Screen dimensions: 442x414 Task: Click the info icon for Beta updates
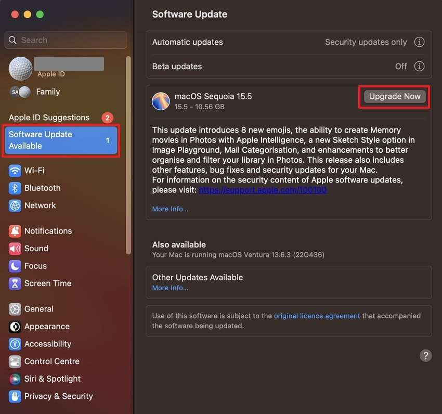pyautogui.click(x=419, y=66)
